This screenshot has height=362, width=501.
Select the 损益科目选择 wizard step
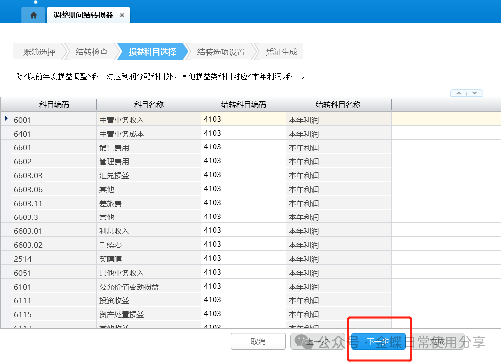152,52
